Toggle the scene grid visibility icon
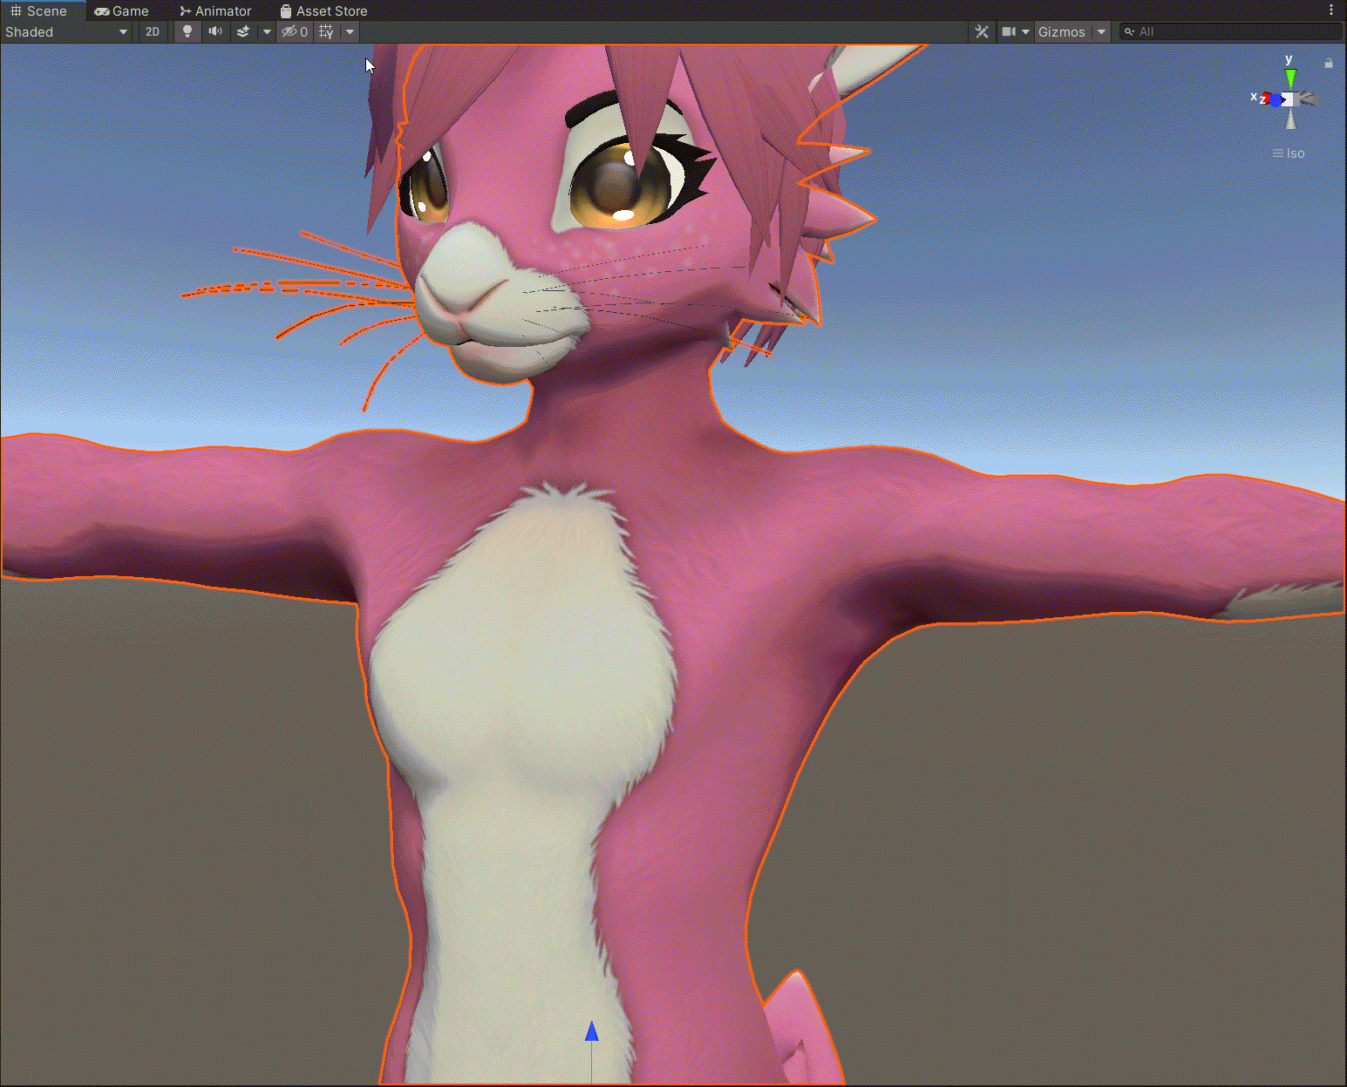 click(326, 32)
